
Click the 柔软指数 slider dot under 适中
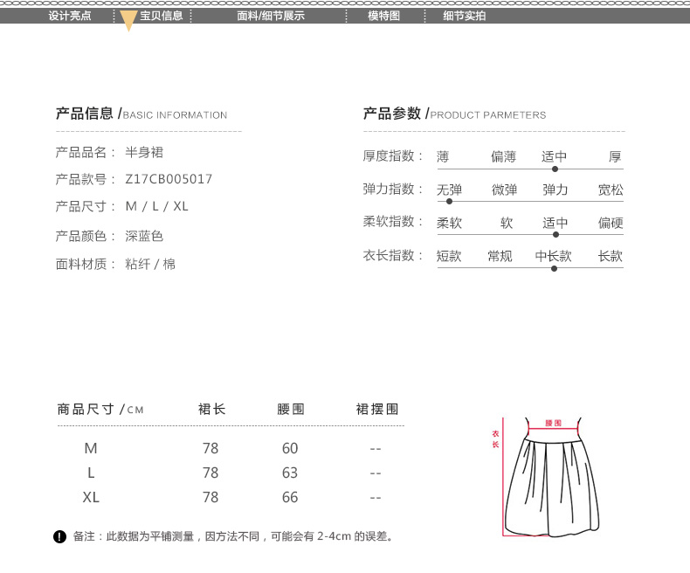click(x=555, y=234)
